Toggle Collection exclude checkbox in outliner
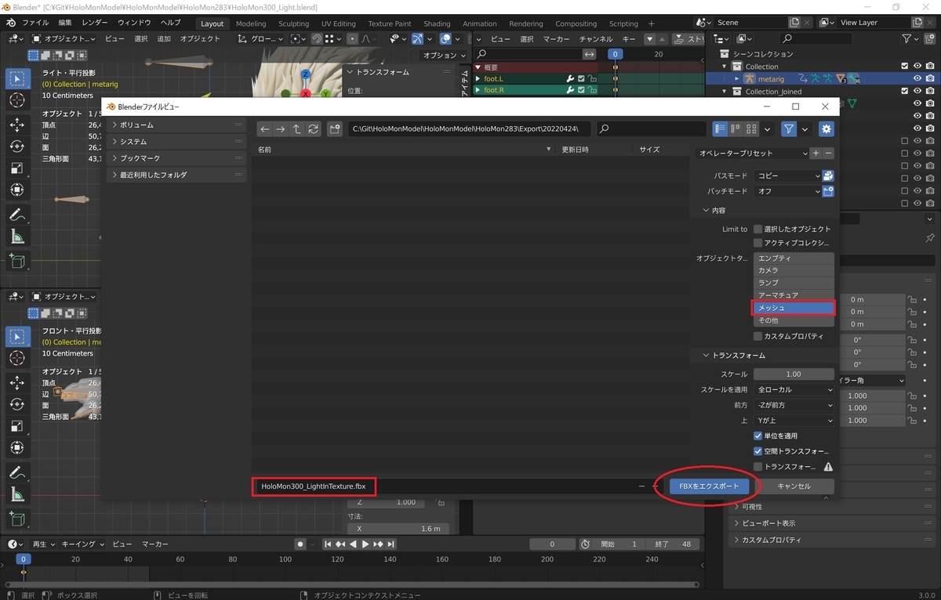Image resolution: width=941 pixels, height=600 pixels. [x=905, y=67]
